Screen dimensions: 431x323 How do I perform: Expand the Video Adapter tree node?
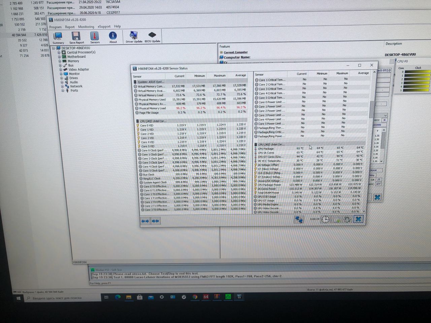pyautogui.click(x=61, y=70)
